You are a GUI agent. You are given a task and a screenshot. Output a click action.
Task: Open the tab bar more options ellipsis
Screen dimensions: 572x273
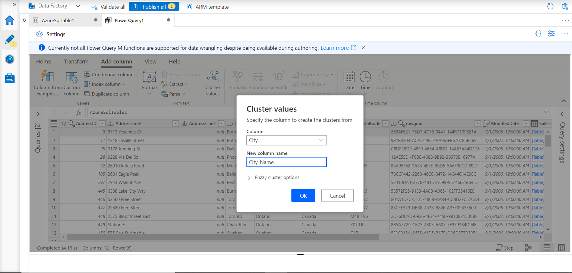pyautogui.click(x=565, y=20)
